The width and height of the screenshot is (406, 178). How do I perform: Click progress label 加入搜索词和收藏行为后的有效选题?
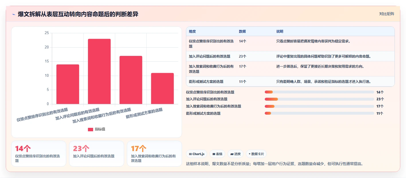pos(213,106)
